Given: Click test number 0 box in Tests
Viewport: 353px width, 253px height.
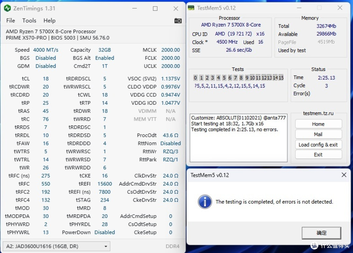Looking at the screenshot, I should [195, 78].
